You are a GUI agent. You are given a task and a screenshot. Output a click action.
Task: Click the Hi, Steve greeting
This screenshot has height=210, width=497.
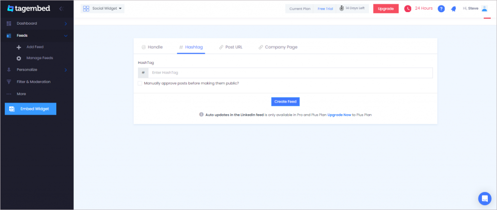(471, 9)
